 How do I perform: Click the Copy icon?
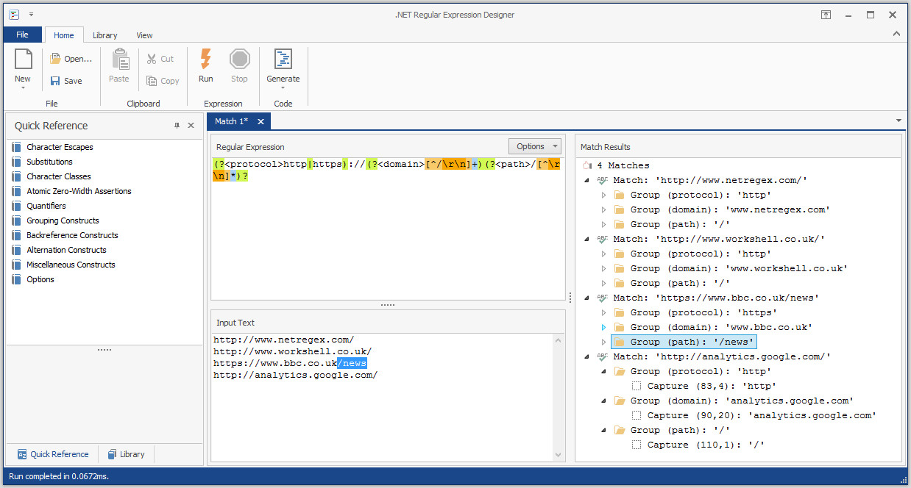click(x=152, y=81)
